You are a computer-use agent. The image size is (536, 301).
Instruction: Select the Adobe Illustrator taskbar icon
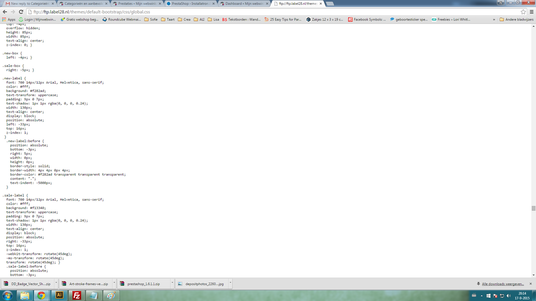59,295
